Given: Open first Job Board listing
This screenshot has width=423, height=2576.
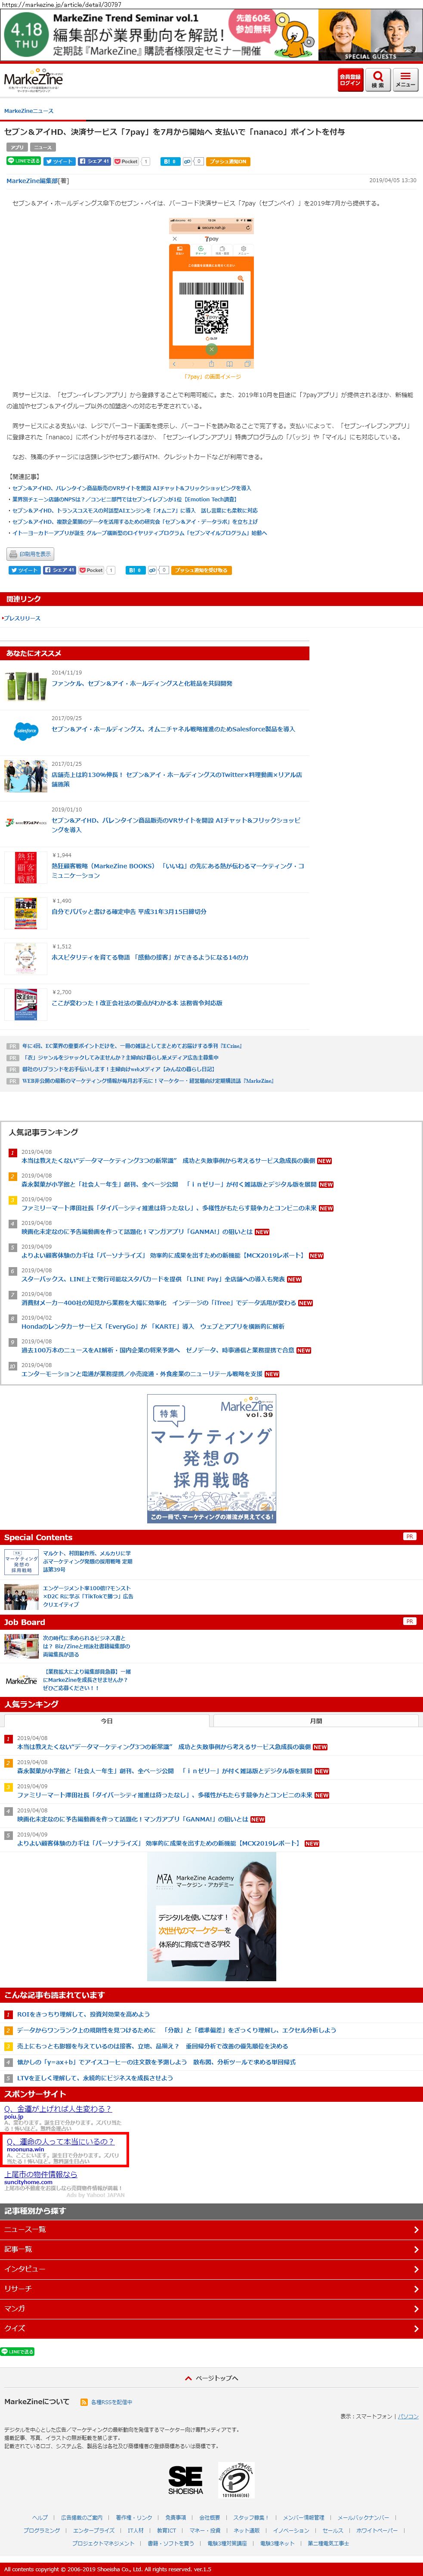Looking at the screenshot, I should tap(86, 1646).
